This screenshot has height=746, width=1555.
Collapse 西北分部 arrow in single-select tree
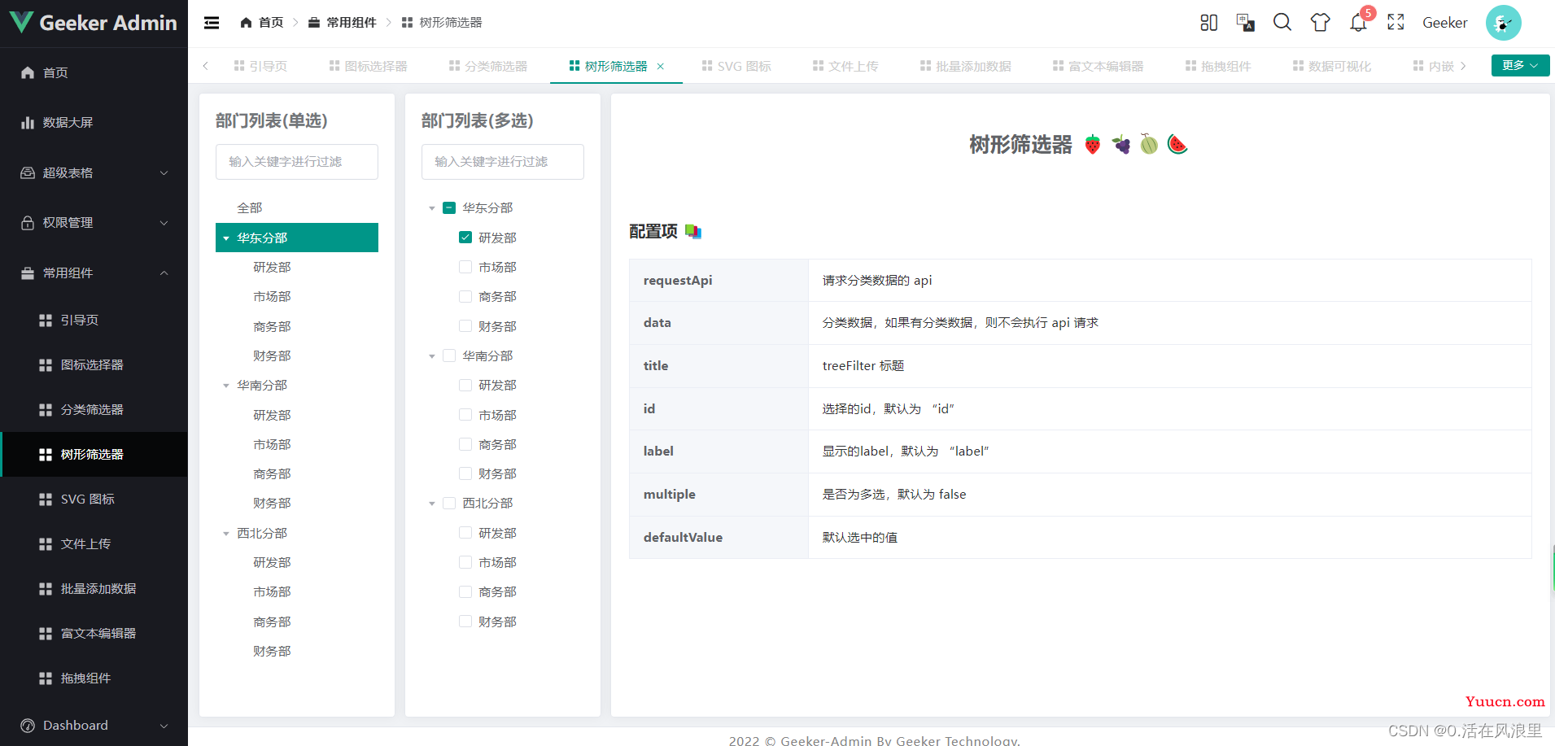tap(226, 534)
